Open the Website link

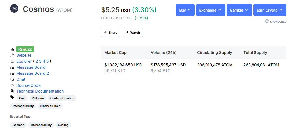(24, 55)
